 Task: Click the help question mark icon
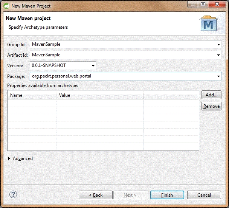(13, 195)
